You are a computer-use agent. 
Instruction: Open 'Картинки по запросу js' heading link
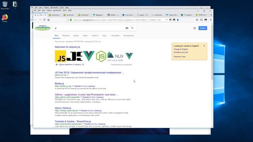[x=68, y=47]
